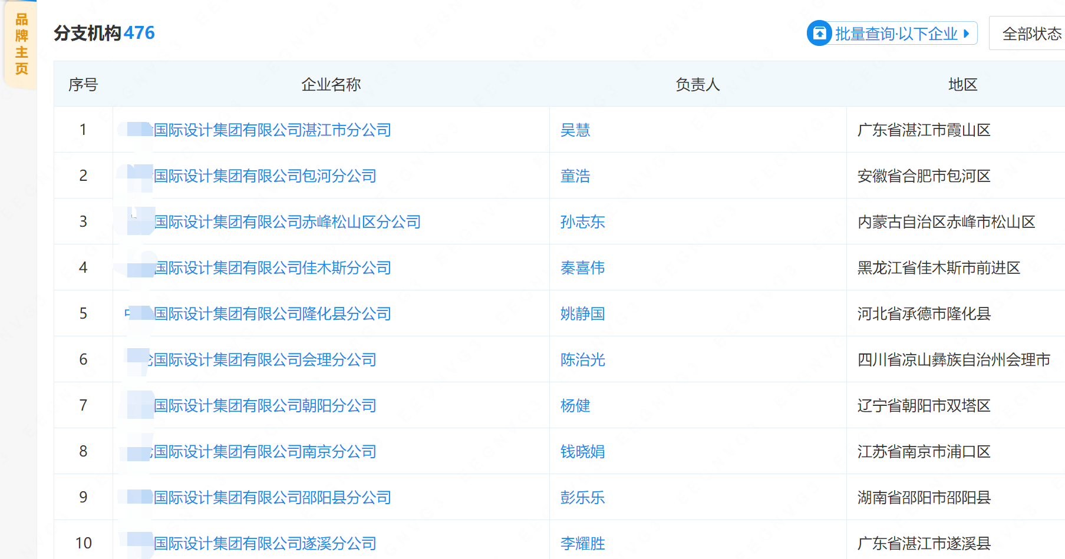View person profile for 吴慧
Viewport: 1065px width, 559px height.
point(575,130)
